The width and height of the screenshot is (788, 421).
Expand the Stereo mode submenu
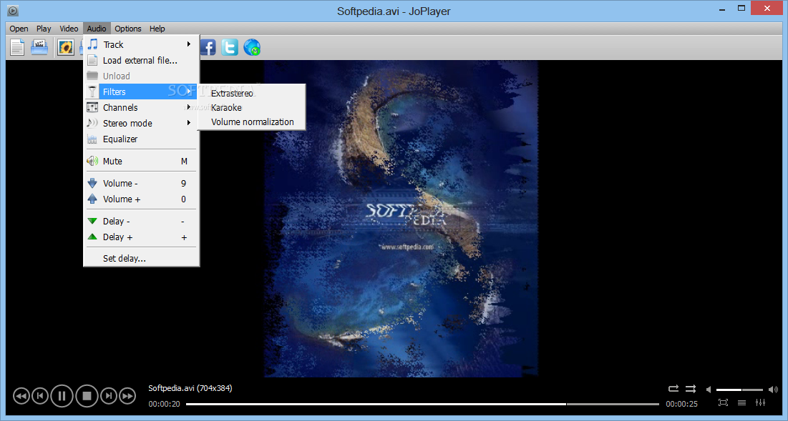pyautogui.click(x=141, y=123)
